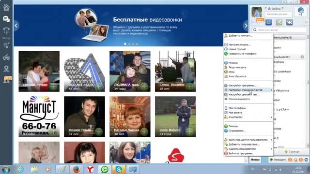Focus the contact search field

tap(279, 30)
